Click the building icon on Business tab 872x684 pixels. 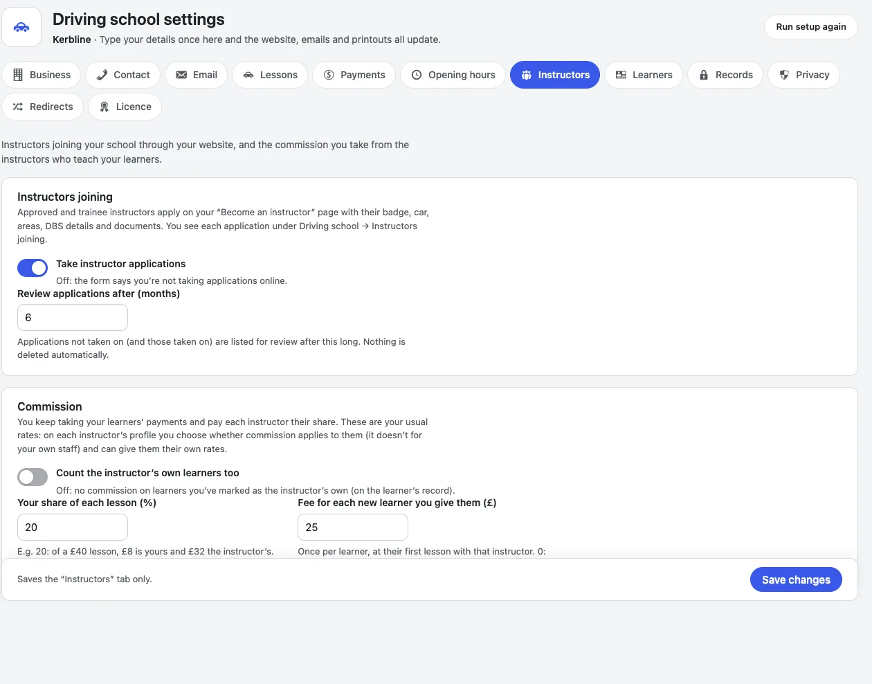[18, 75]
